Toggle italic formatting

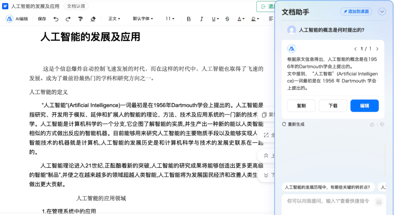tap(201, 19)
